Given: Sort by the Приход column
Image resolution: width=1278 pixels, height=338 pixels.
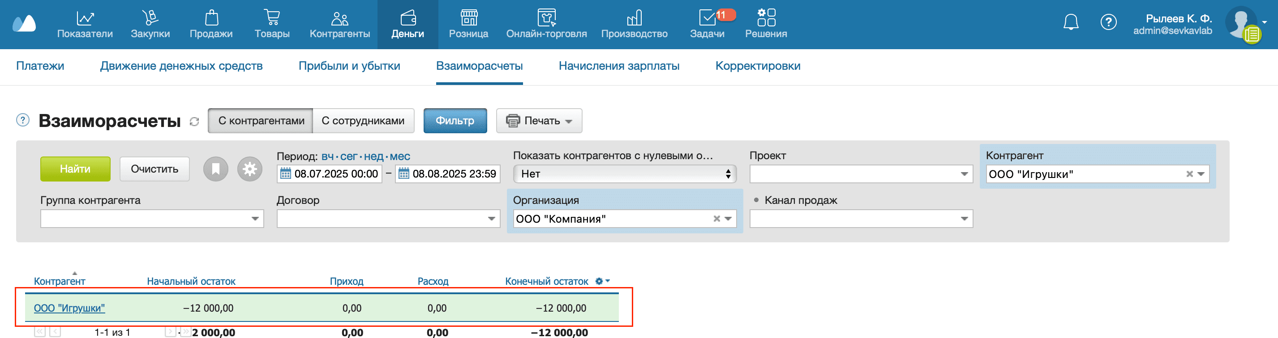Looking at the screenshot, I should coord(346,281).
